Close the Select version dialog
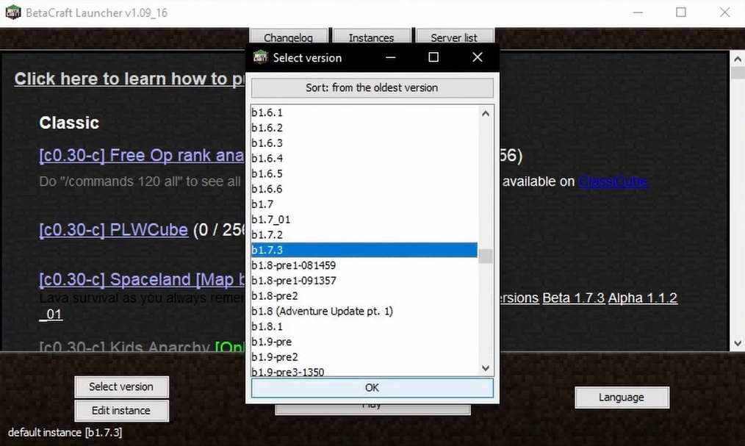This screenshot has height=446, width=745. pos(478,57)
